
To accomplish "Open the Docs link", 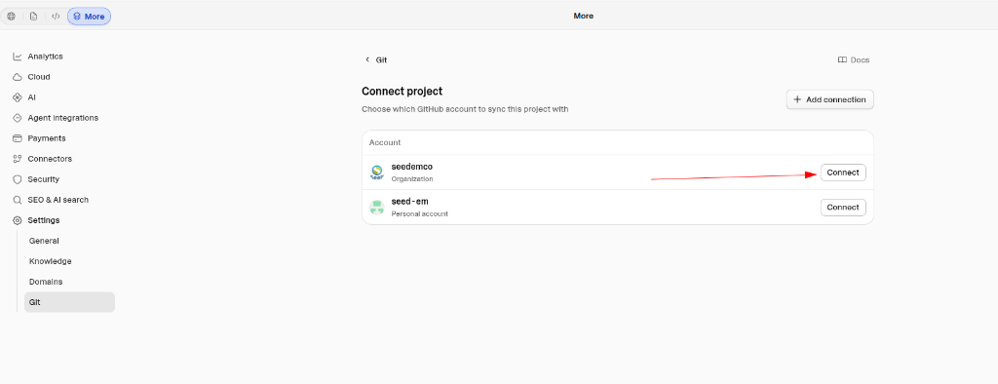I will (854, 59).
